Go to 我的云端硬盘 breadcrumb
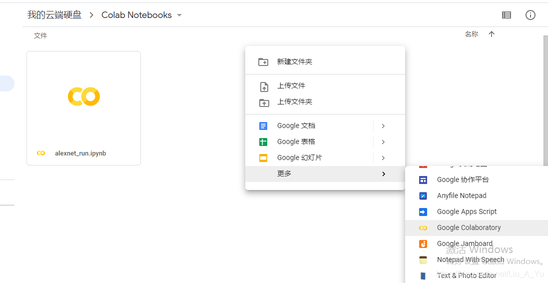548x283 pixels. 54,15
